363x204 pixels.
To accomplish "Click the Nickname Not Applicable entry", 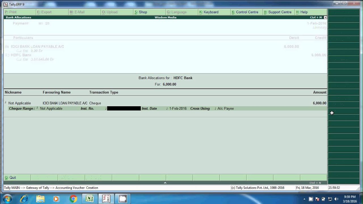I will click(20, 103).
